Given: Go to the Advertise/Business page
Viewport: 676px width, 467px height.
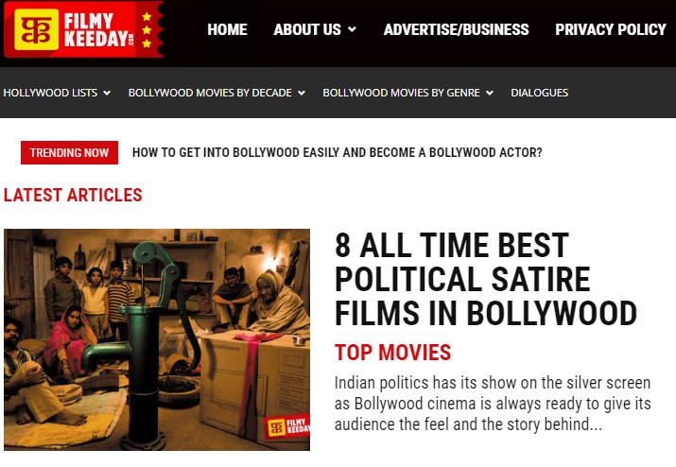Looking at the screenshot, I should 456,29.
